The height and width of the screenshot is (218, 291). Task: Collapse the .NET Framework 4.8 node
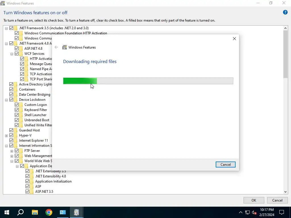pos(6,44)
